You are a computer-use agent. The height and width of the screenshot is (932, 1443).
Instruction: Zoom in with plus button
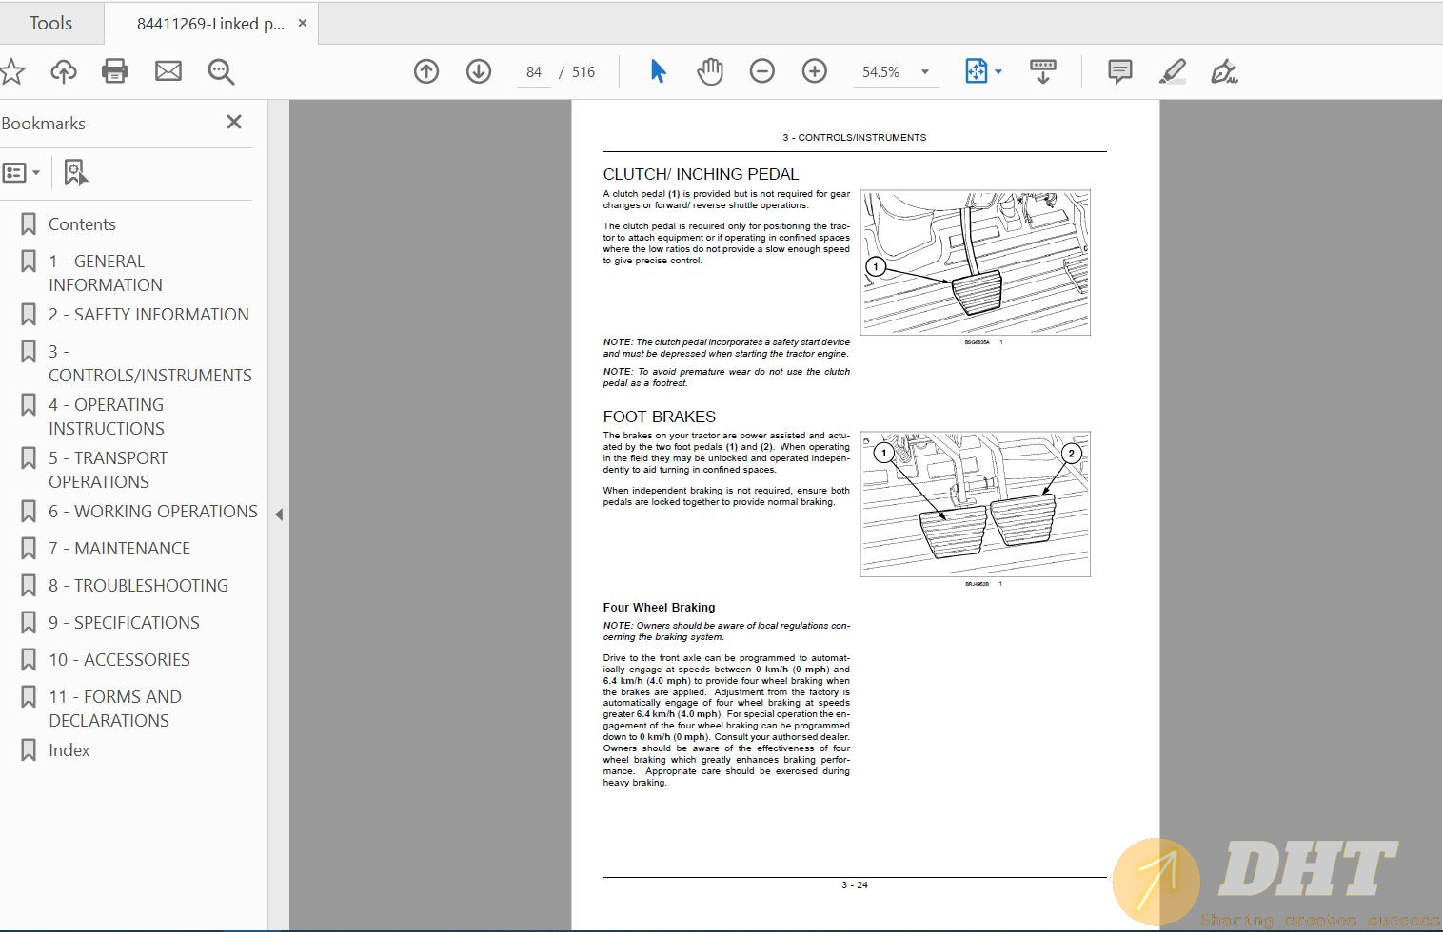click(814, 71)
